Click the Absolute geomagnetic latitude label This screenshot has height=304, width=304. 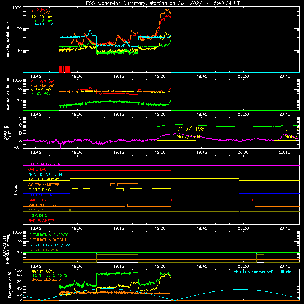tap(263, 272)
